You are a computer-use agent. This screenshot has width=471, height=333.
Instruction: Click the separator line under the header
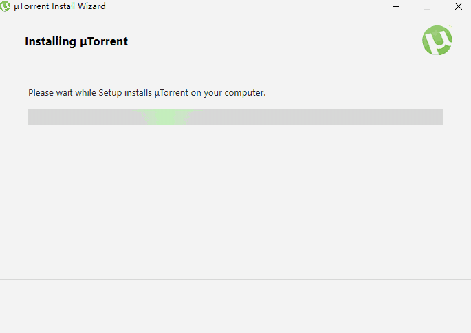coord(235,67)
